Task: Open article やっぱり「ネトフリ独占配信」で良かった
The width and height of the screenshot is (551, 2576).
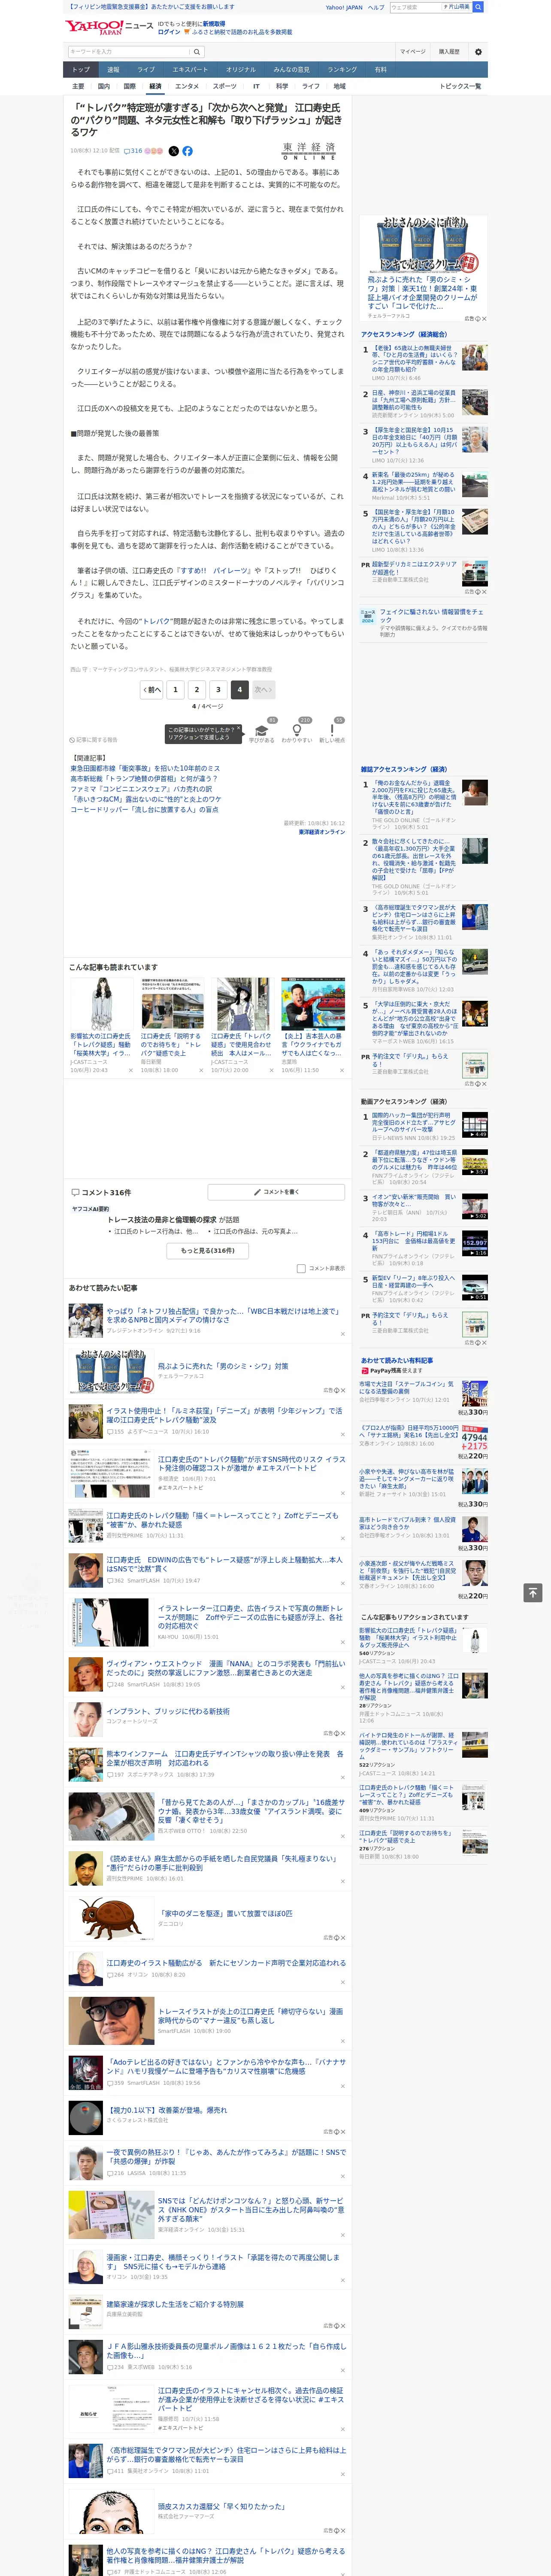Action: pyautogui.click(x=223, y=1316)
